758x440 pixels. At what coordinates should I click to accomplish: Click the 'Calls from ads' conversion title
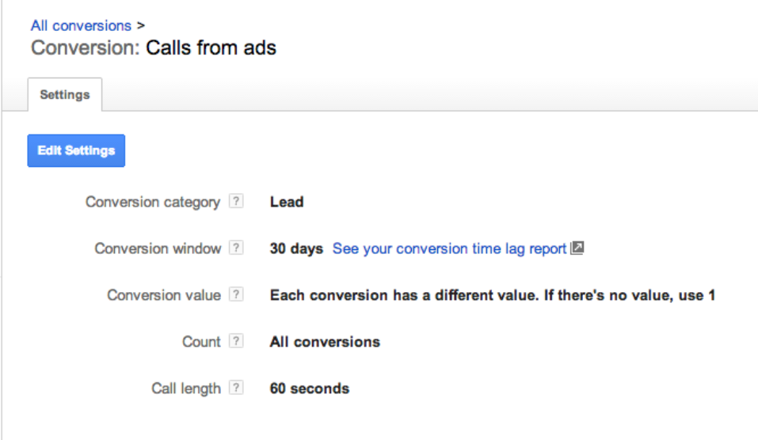coord(211,47)
